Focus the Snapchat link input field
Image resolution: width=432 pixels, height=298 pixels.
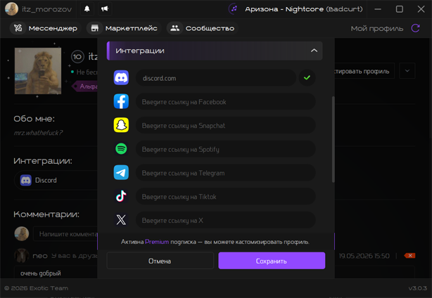pos(225,125)
